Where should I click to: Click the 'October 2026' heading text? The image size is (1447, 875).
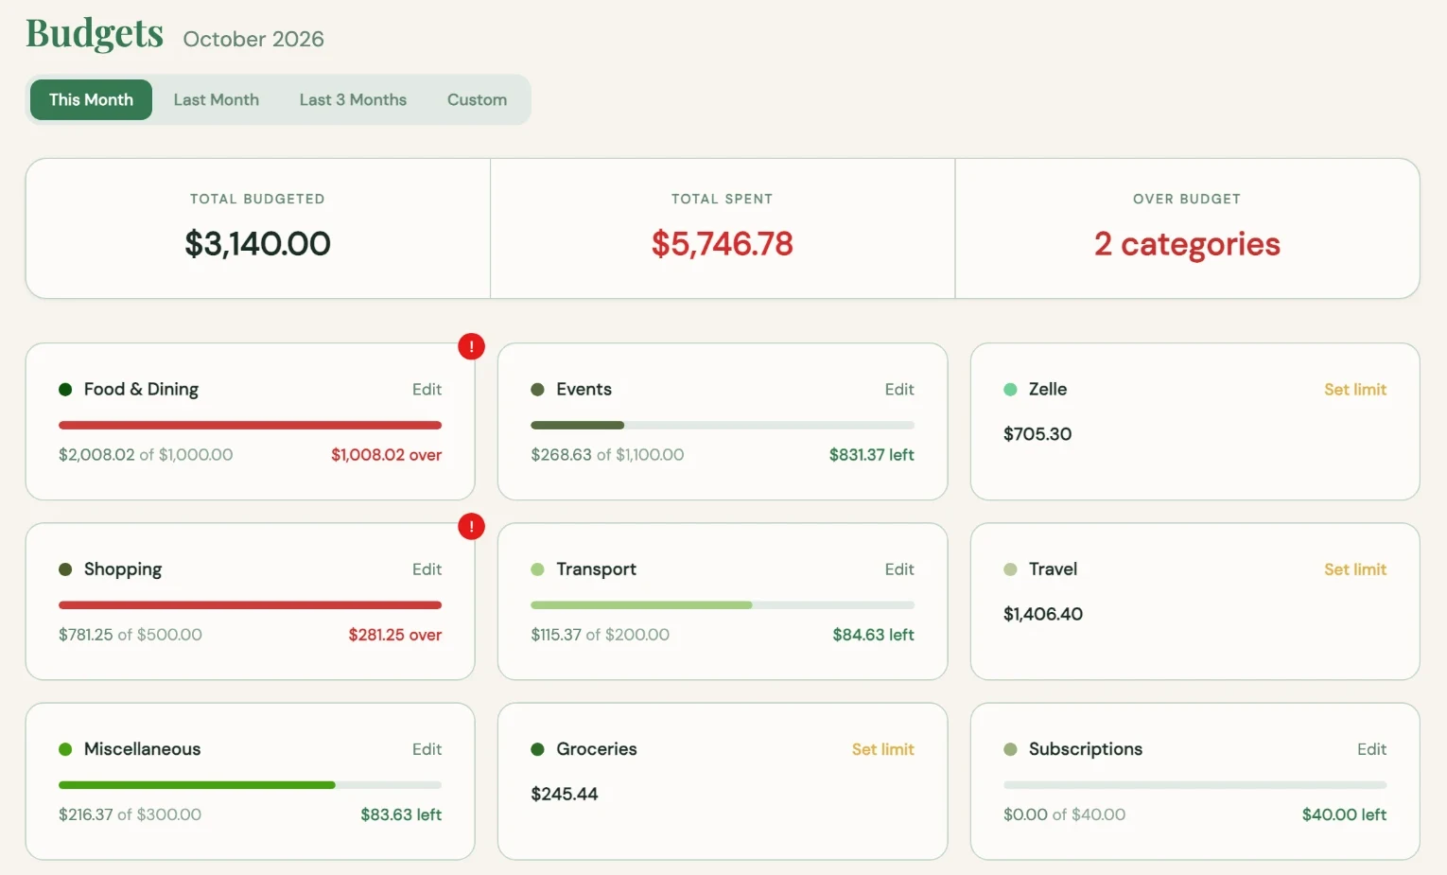[x=253, y=39]
